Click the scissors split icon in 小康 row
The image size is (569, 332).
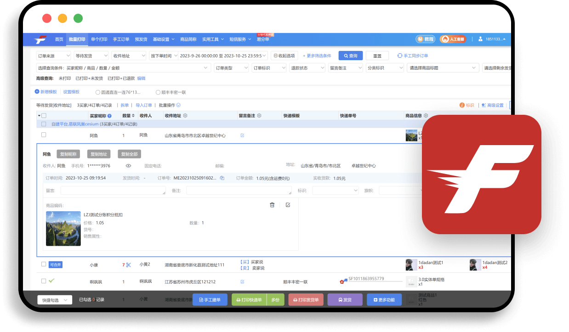[x=129, y=265]
